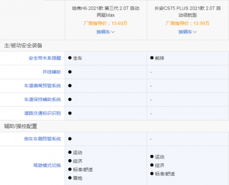Click the 长安CS75 PLUS 2021款 model title
The width and height of the screenshot is (229, 185).
tap(187, 11)
